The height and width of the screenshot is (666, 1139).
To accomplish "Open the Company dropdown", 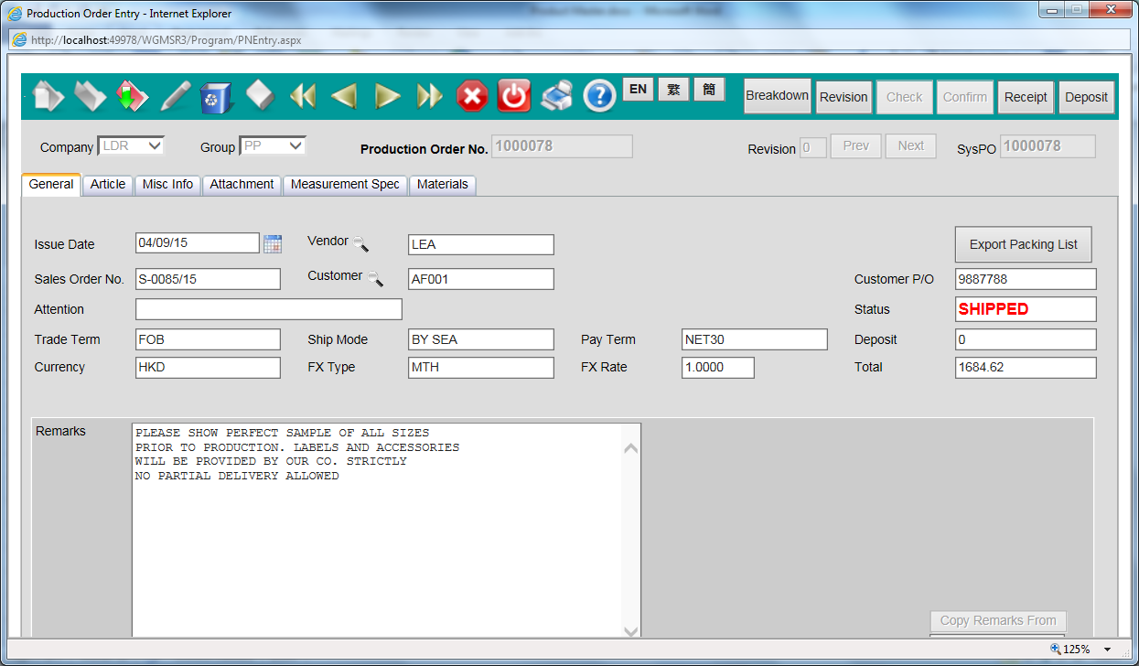I will point(131,145).
